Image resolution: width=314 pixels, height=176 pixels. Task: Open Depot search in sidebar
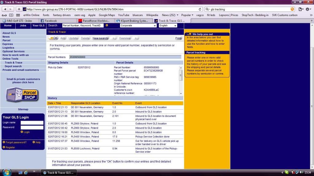[x=13, y=66]
